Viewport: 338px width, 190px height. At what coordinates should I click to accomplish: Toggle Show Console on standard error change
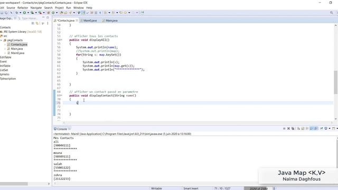[316, 129]
